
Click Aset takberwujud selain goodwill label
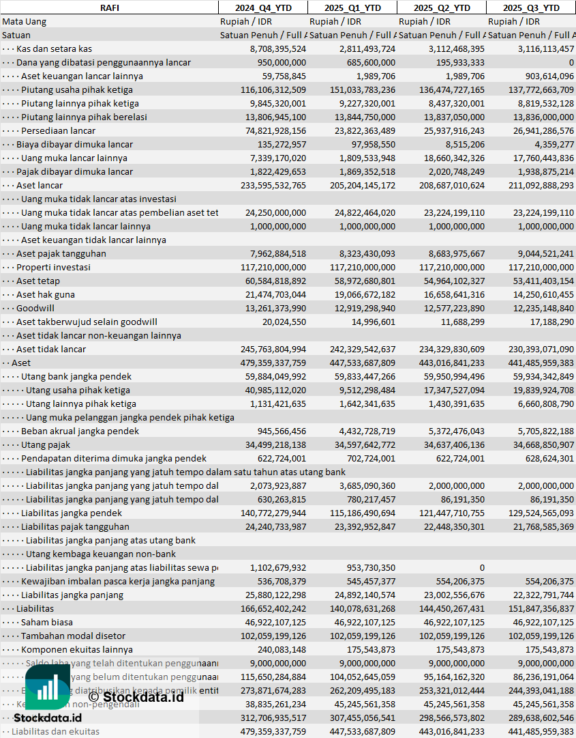(87, 322)
